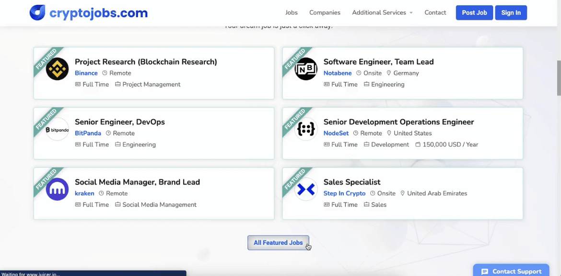The width and height of the screenshot is (561, 276).
Task: Open Social Media Manager, Brand Lead job
Action: tap(138, 182)
